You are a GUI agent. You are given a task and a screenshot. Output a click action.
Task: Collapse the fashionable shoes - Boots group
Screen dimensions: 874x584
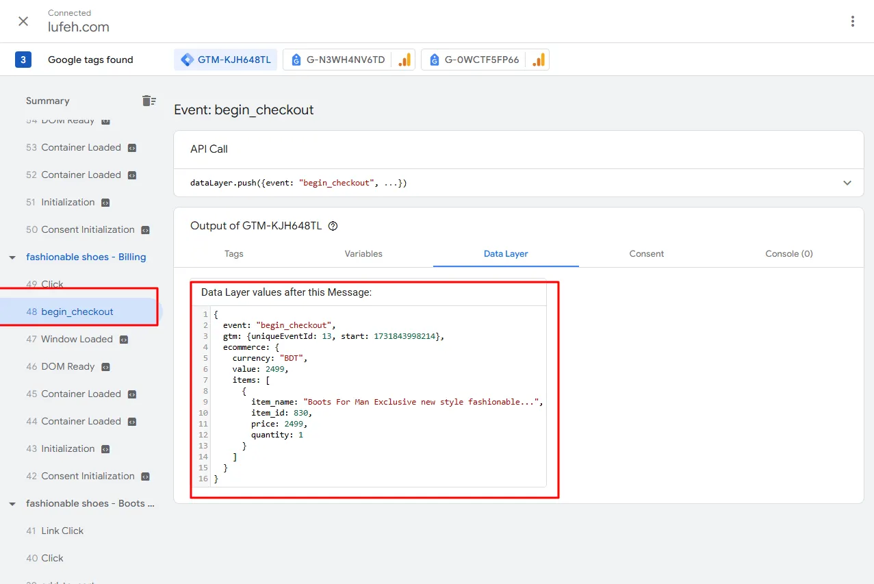(12, 504)
